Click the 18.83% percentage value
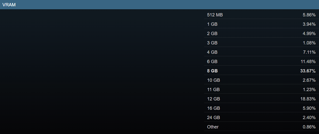The image size is (319, 134). coord(308,99)
